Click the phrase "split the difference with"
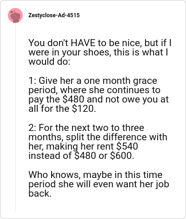 [x=117, y=137]
